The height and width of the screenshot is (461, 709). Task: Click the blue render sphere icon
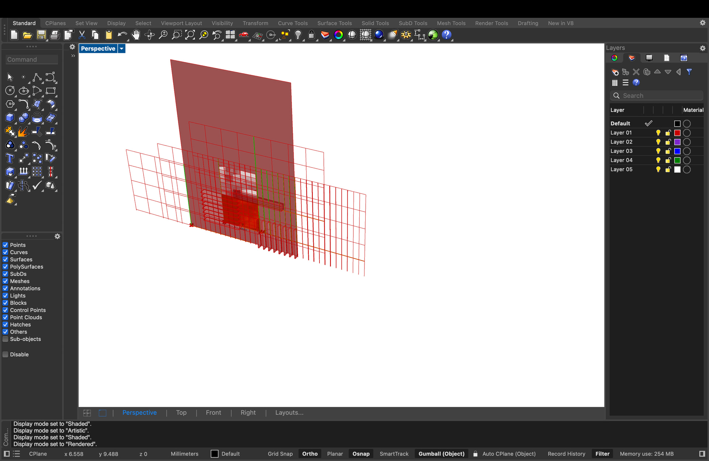379,35
